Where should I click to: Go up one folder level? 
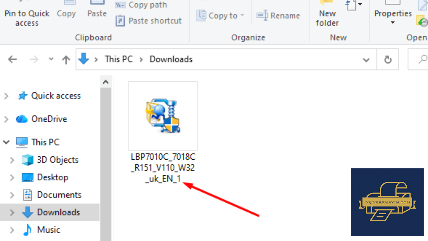click(x=66, y=60)
